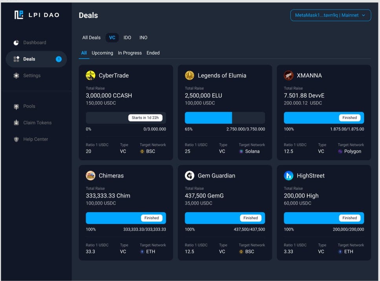This screenshot has width=380, height=281.
Task: Open the Chimeras deal card title
Action: [111, 176]
